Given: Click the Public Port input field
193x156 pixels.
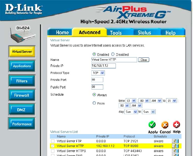Looking at the screenshot, I should [x=97, y=87].
